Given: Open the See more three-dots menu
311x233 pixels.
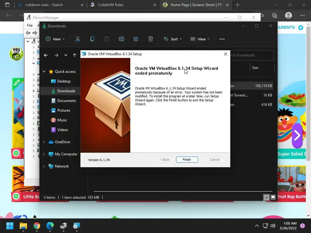Looking at the screenshot, I should (222, 39).
